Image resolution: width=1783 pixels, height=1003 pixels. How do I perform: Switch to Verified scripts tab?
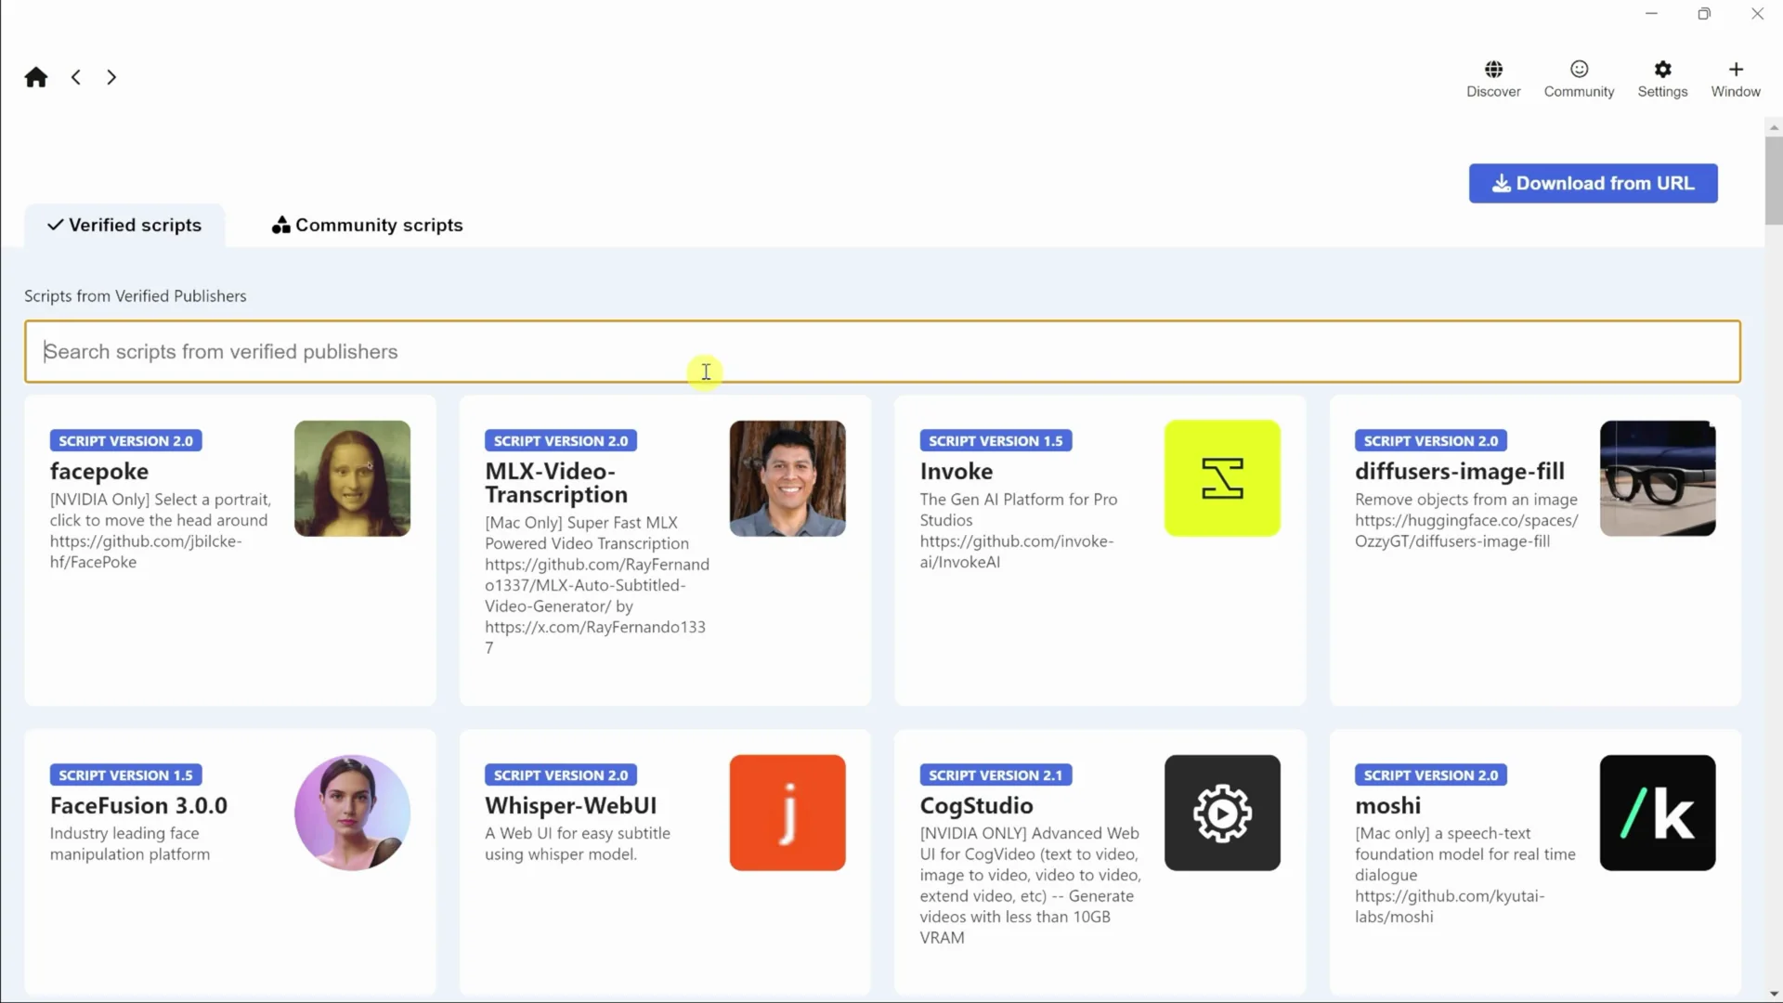(x=124, y=226)
